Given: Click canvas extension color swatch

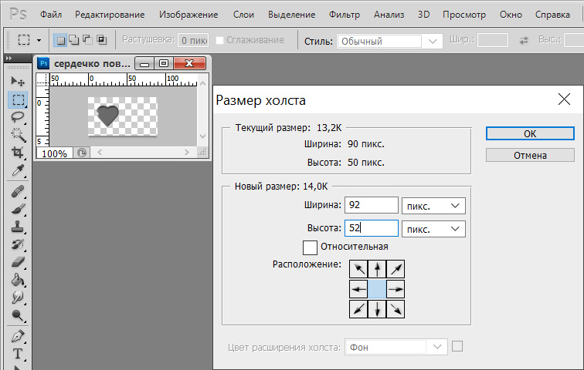Looking at the screenshot, I should coord(457,346).
